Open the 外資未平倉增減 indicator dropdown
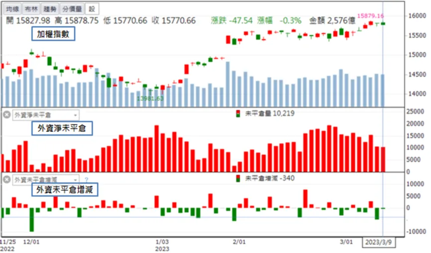 pos(46,180)
